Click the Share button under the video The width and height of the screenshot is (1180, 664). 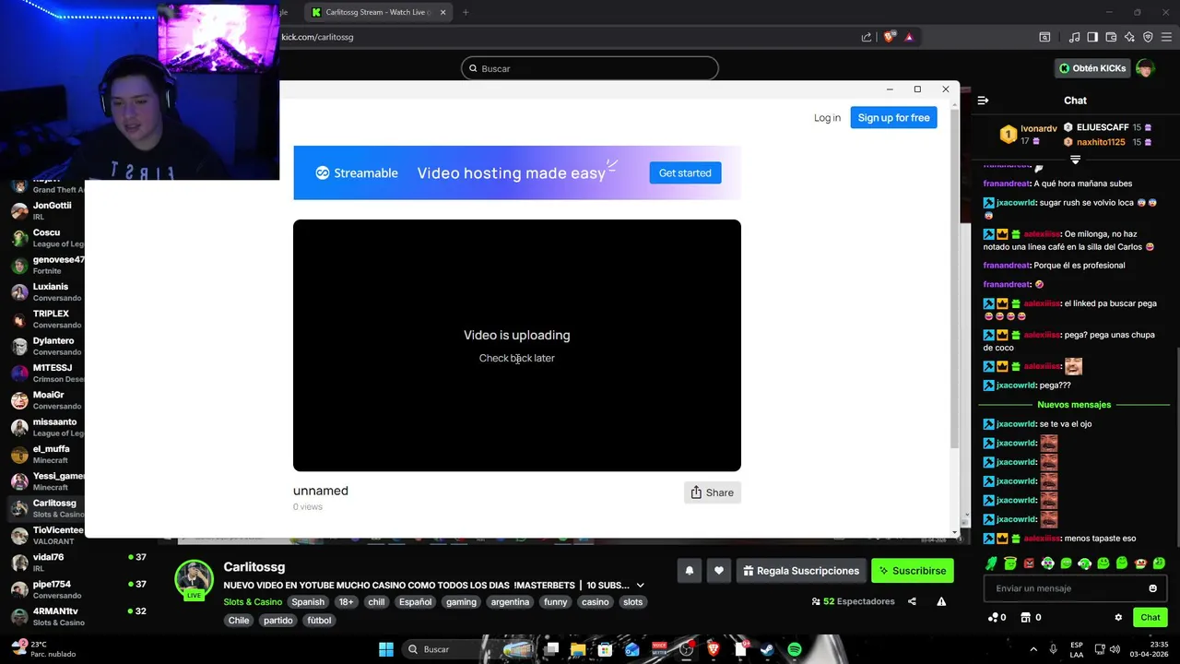pos(712,492)
